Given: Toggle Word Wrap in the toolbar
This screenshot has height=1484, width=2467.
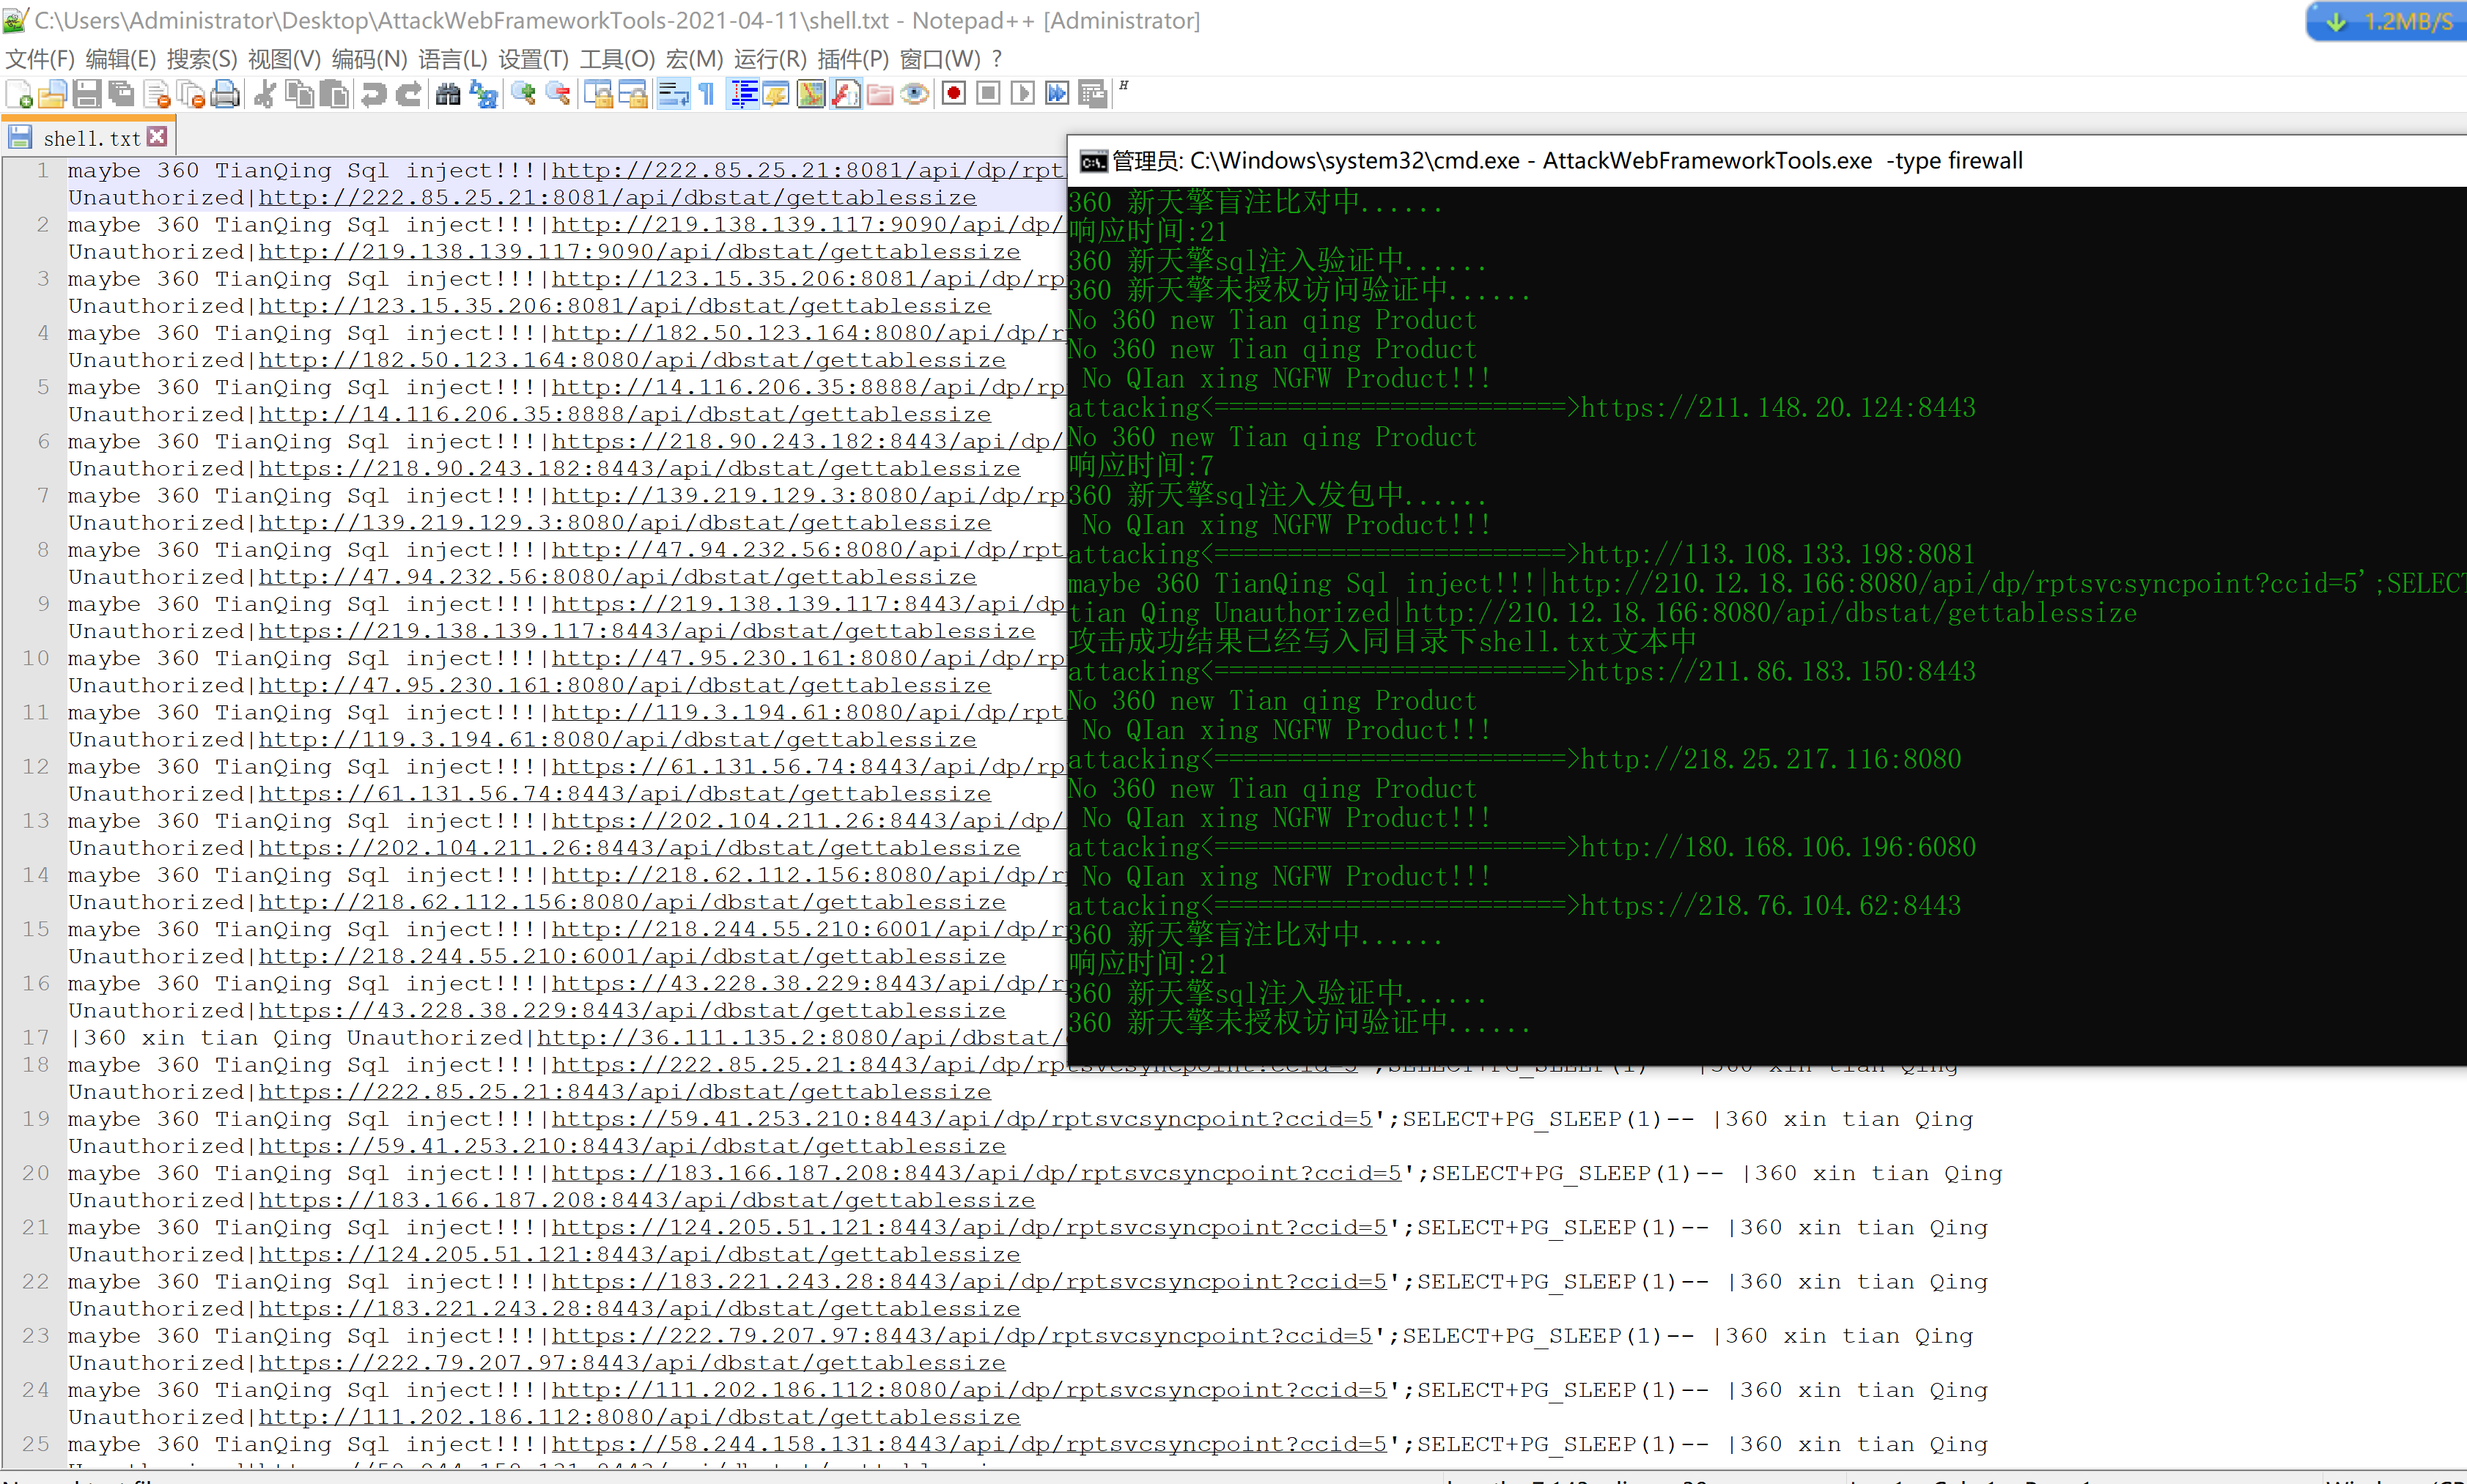Looking at the screenshot, I should coord(674,94).
